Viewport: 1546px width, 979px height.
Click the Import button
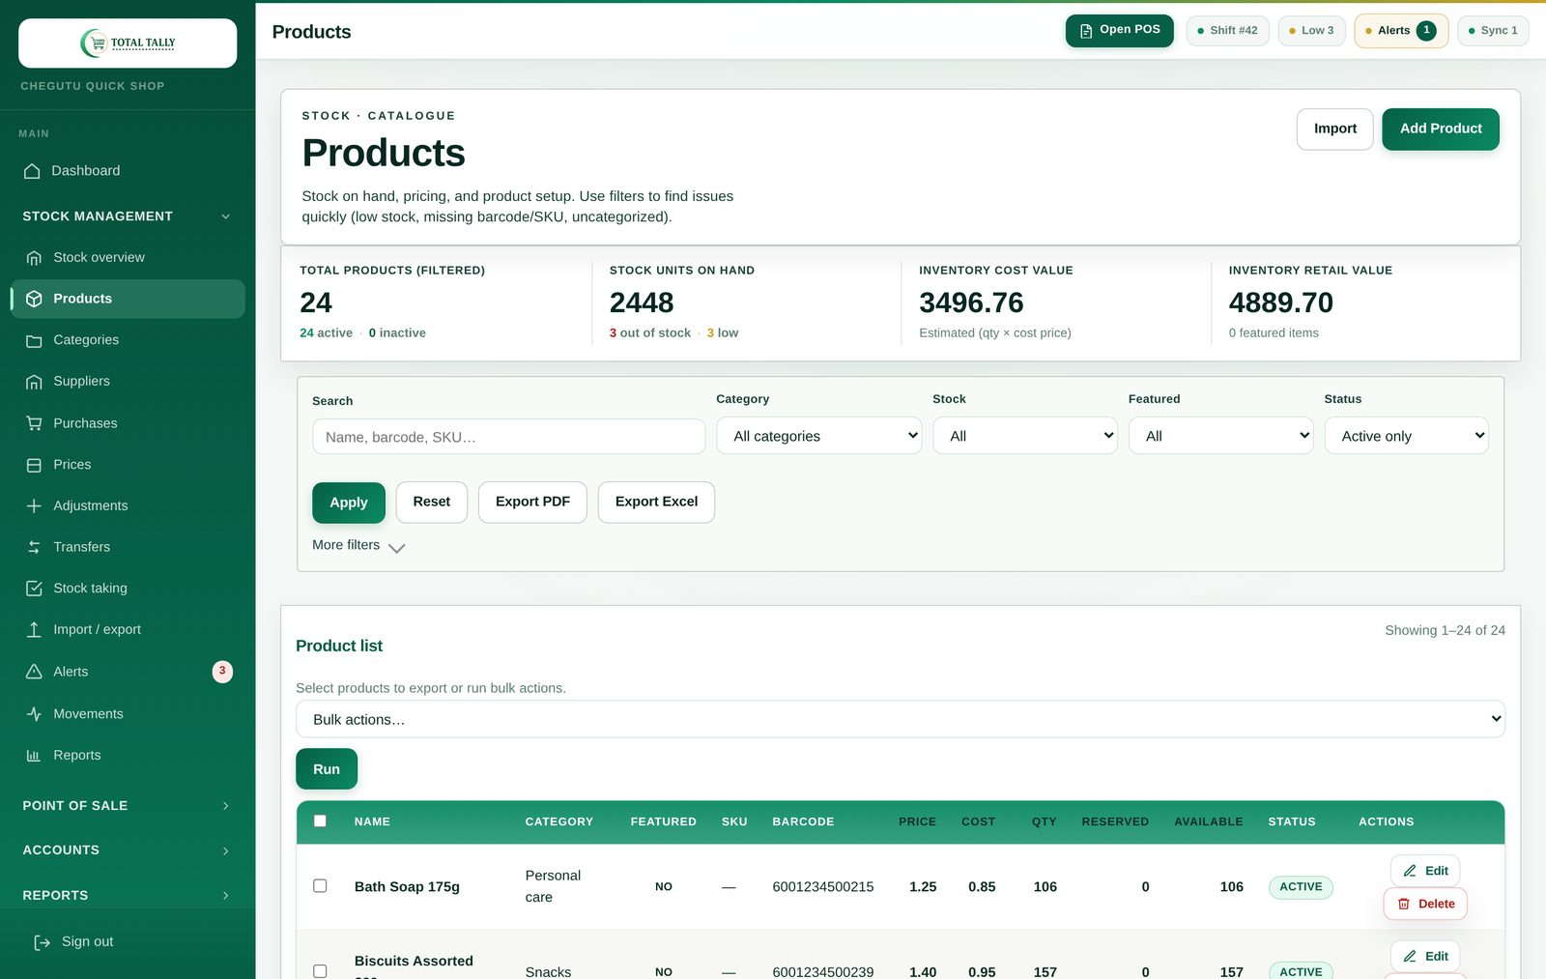coord(1334,130)
